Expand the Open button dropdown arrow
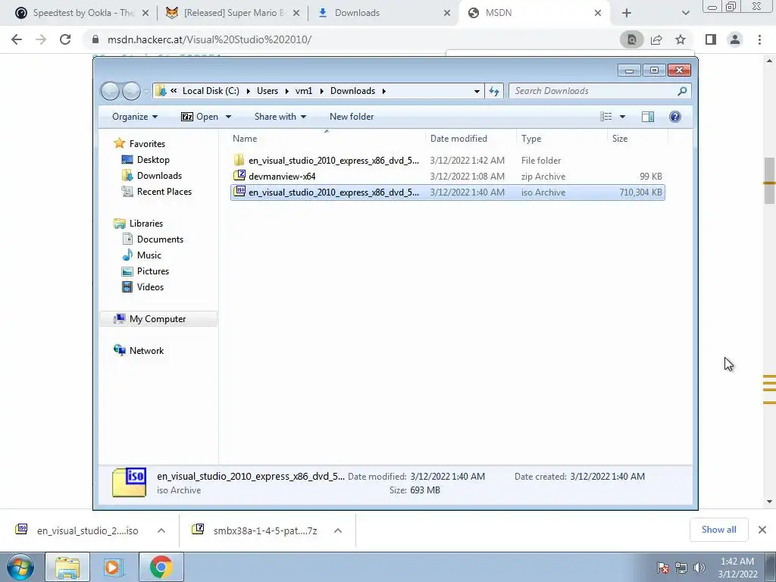This screenshot has width=776, height=582. (x=229, y=117)
